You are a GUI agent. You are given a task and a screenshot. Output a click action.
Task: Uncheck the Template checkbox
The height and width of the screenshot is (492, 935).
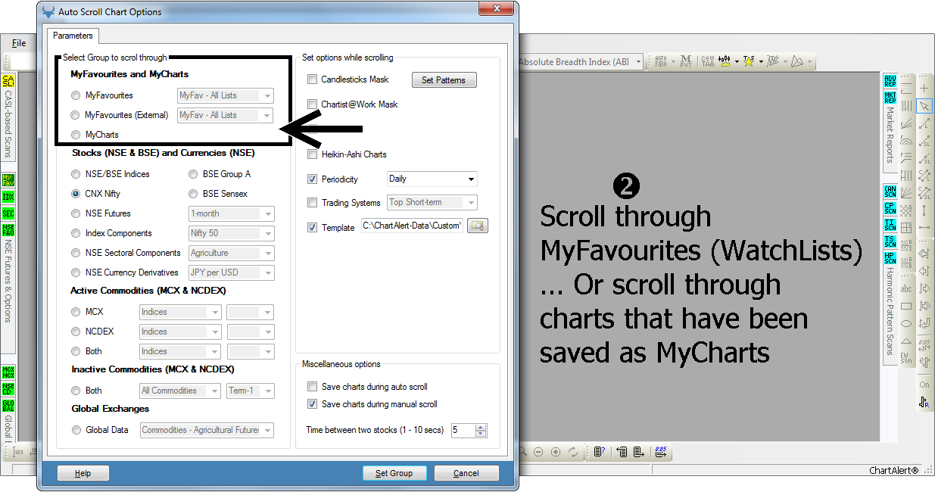pyautogui.click(x=313, y=227)
